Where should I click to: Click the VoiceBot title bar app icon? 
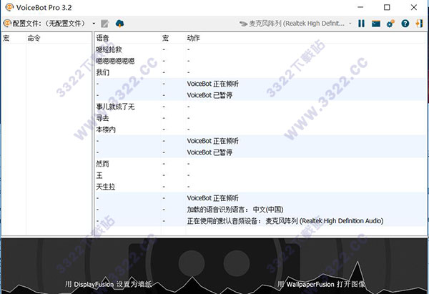[9, 7]
